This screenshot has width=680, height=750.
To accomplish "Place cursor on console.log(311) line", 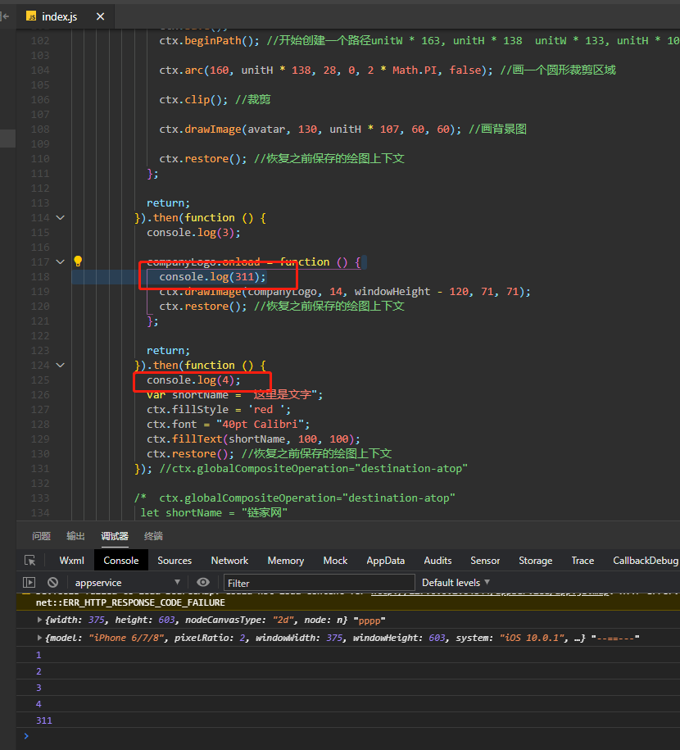I will pos(212,276).
